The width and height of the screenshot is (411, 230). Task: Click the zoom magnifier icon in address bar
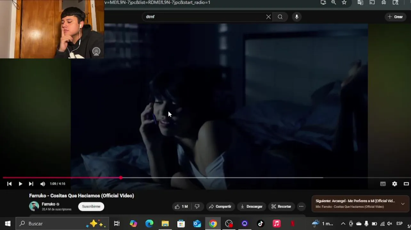coord(334,3)
